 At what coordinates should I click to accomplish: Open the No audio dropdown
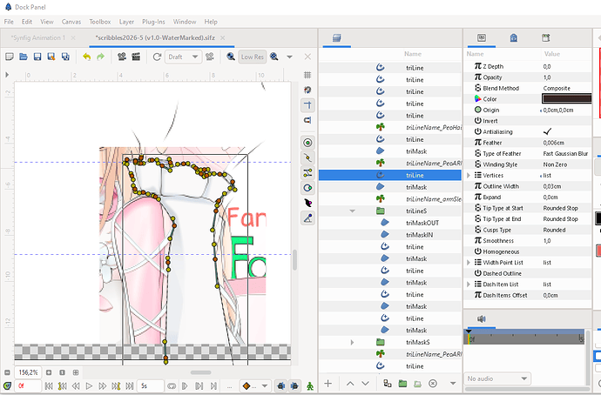pyautogui.click(x=497, y=378)
